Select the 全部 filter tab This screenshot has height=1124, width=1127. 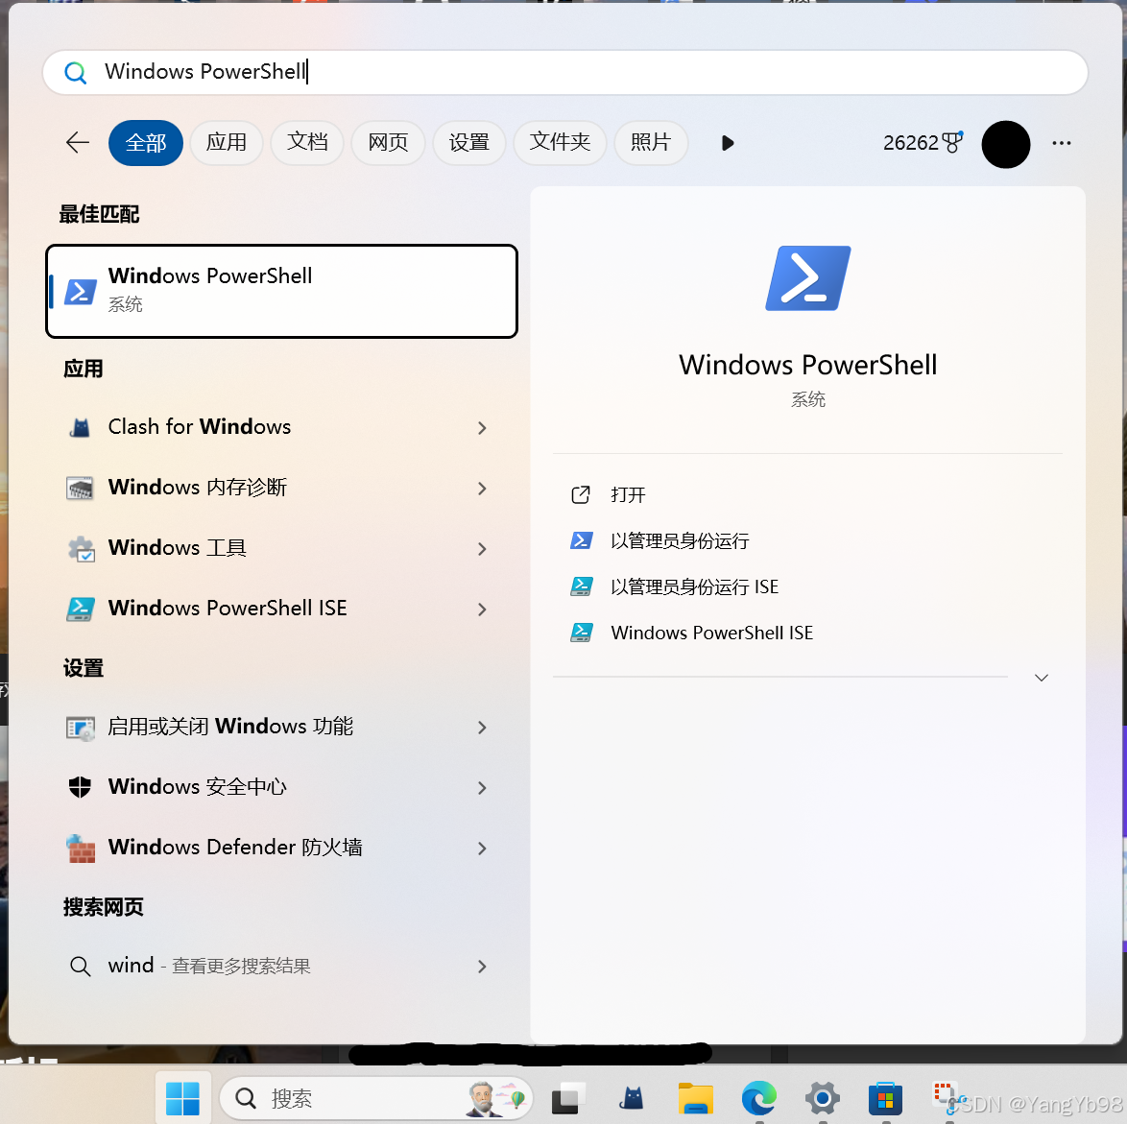click(x=146, y=142)
